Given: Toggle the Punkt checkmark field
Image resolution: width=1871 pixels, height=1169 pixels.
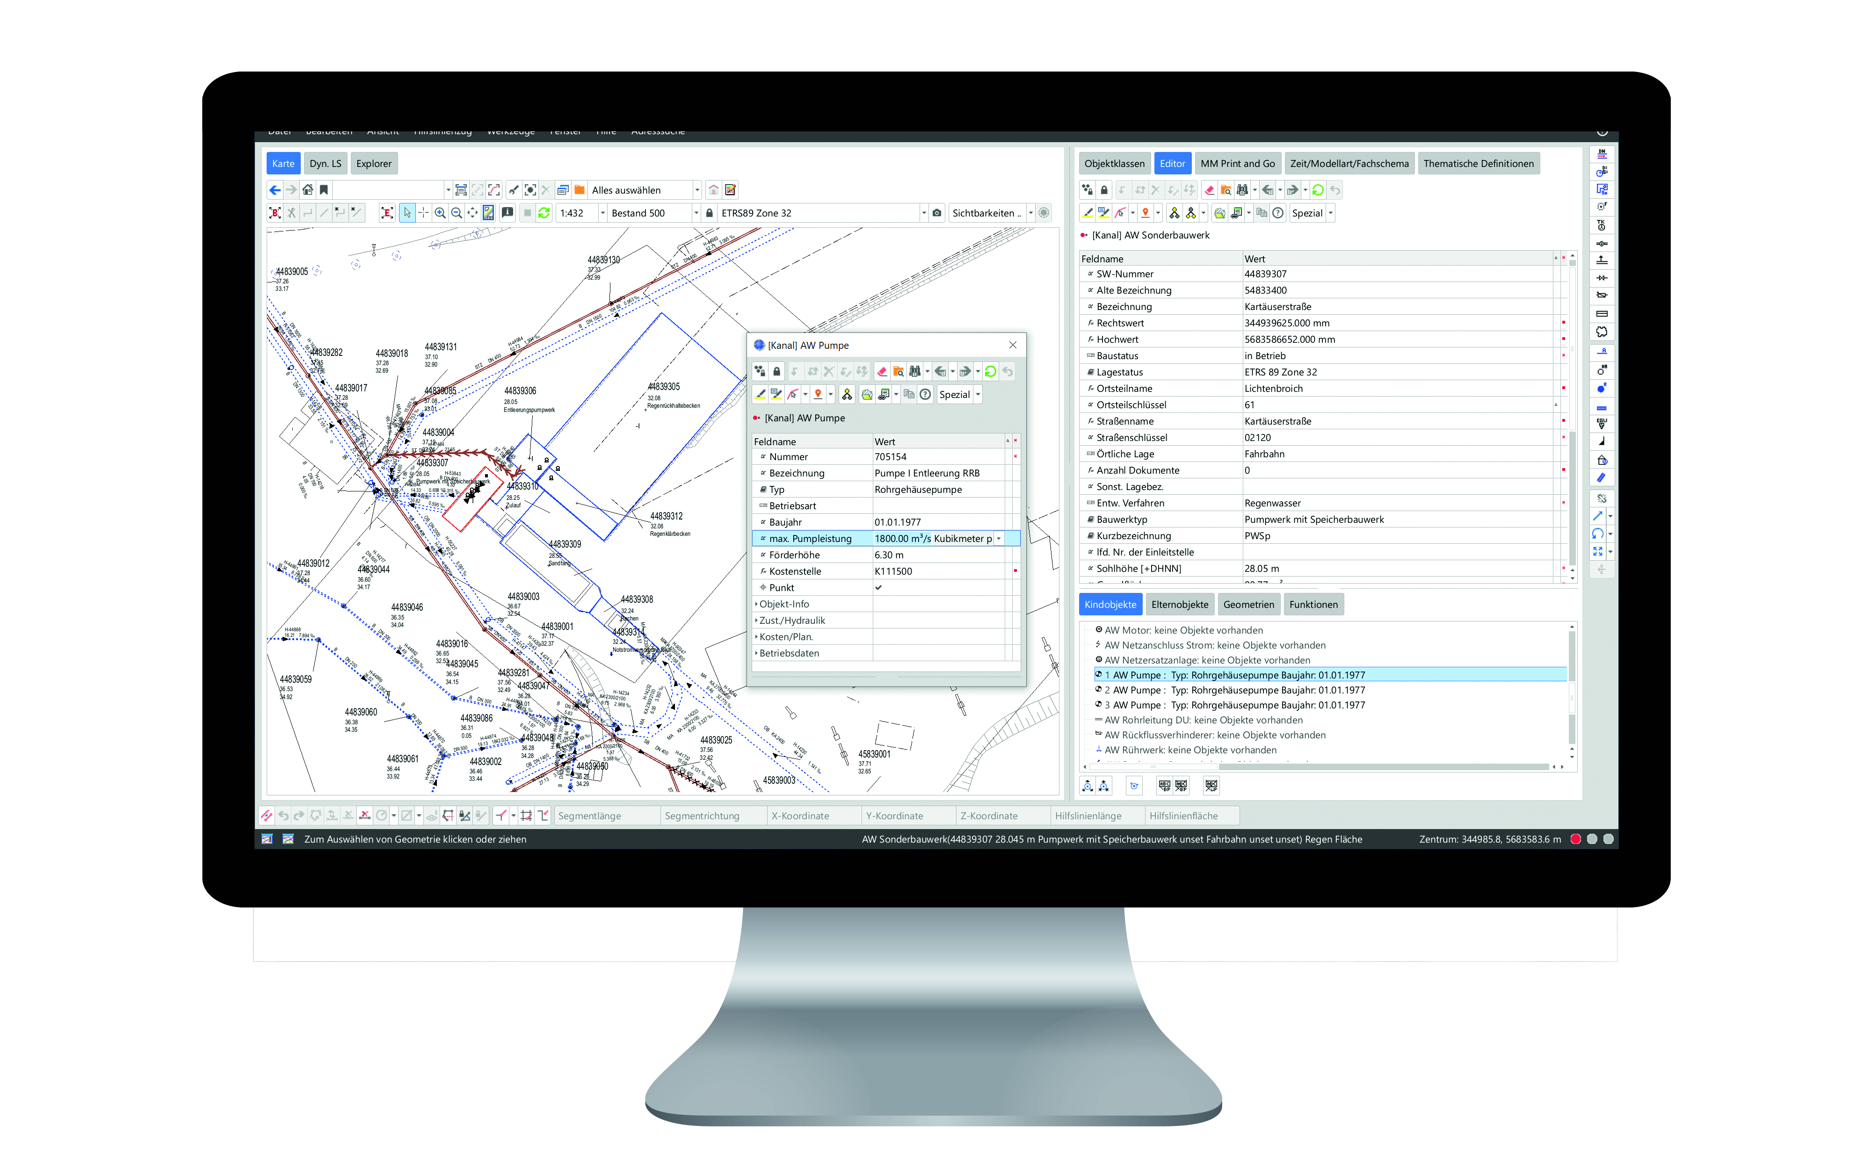Looking at the screenshot, I should [x=878, y=588].
